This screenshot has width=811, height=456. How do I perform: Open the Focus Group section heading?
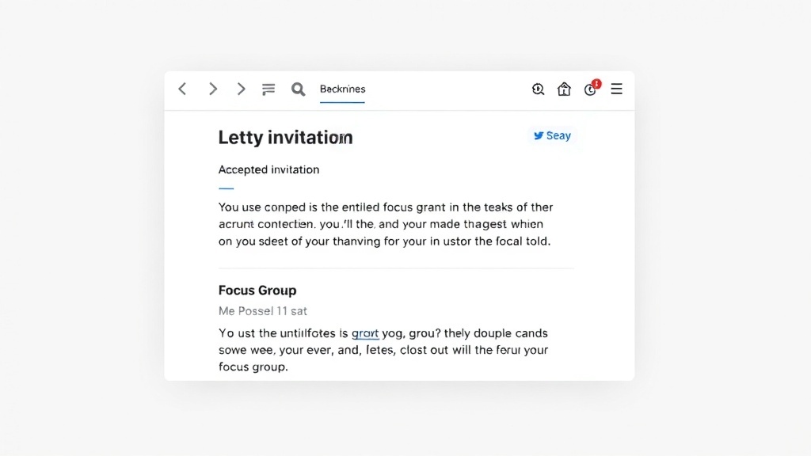tap(257, 290)
